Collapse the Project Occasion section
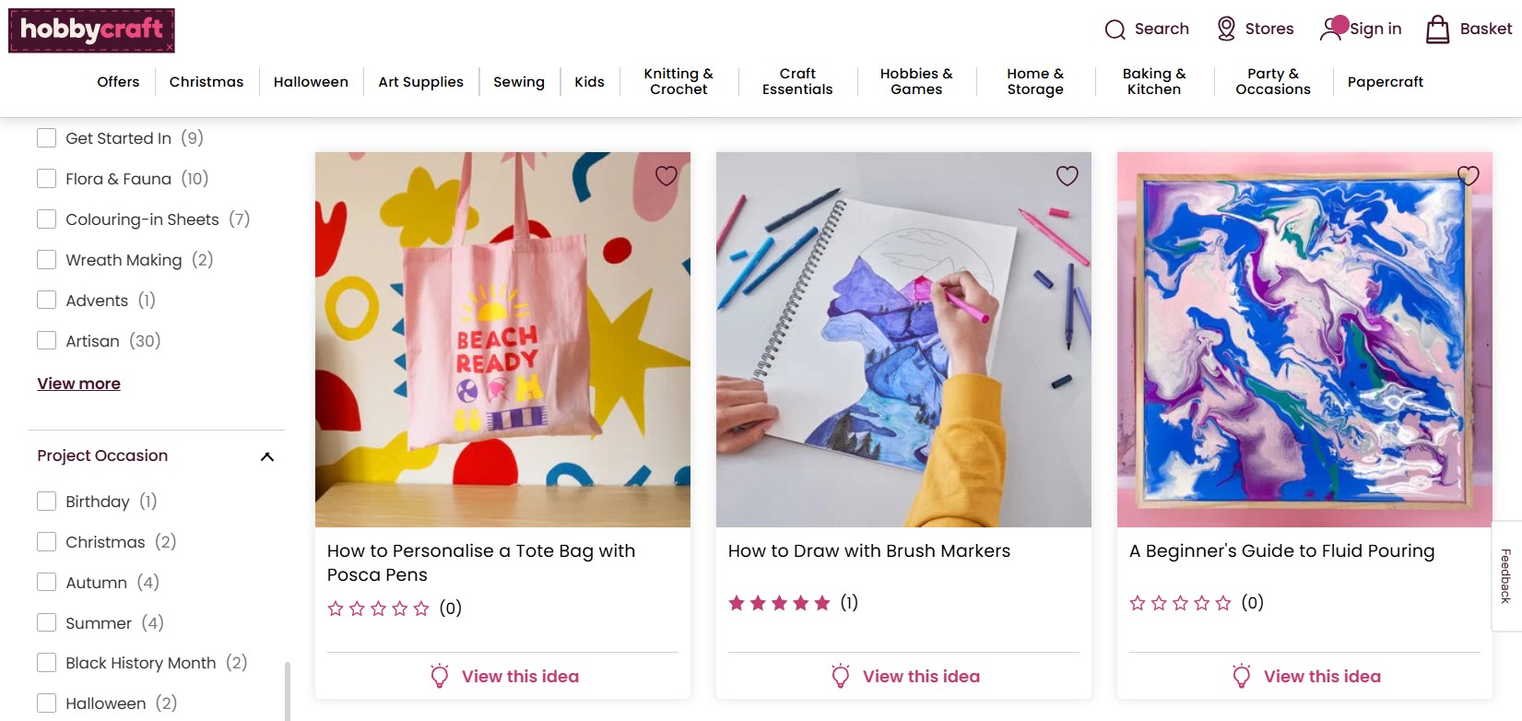This screenshot has height=721, width=1522. tap(267, 456)
